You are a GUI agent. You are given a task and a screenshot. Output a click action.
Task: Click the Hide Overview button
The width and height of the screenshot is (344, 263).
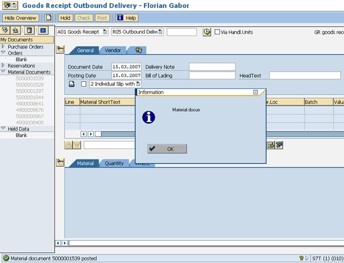20,18
